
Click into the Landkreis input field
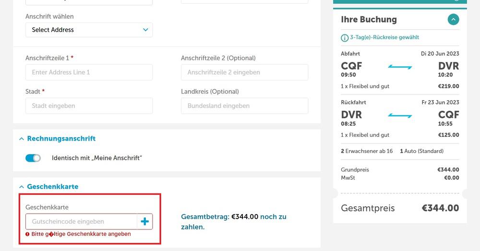pyautogui.click(x=245, y=106)
